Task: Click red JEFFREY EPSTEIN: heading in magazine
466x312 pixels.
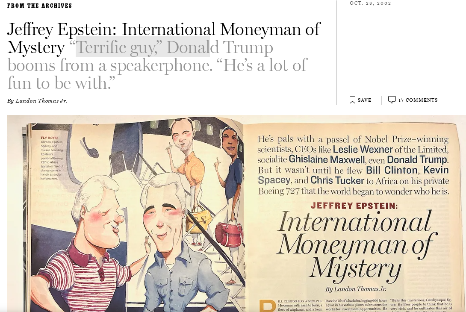Action: point(354,206)
